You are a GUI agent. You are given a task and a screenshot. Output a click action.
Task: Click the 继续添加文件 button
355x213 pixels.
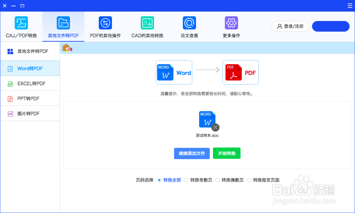192,153
